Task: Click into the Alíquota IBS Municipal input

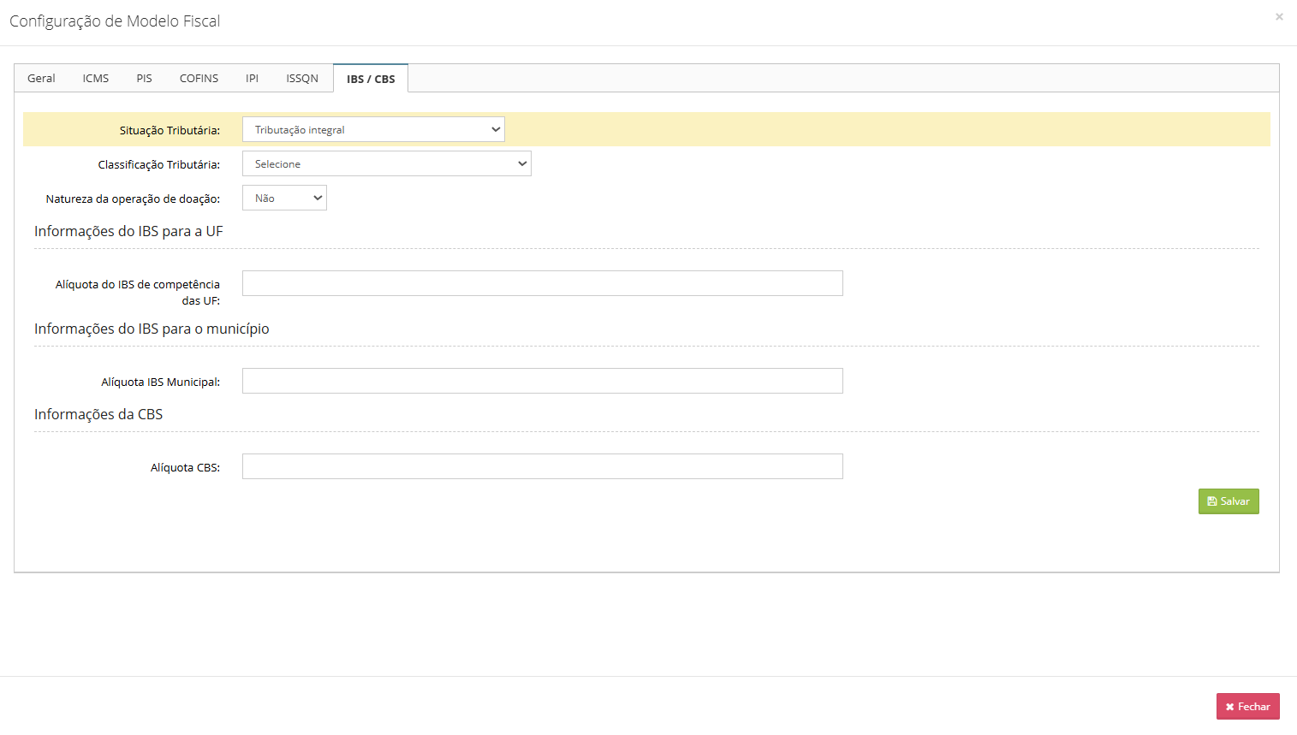Action: pyautogui.click(x=542, y=381)
